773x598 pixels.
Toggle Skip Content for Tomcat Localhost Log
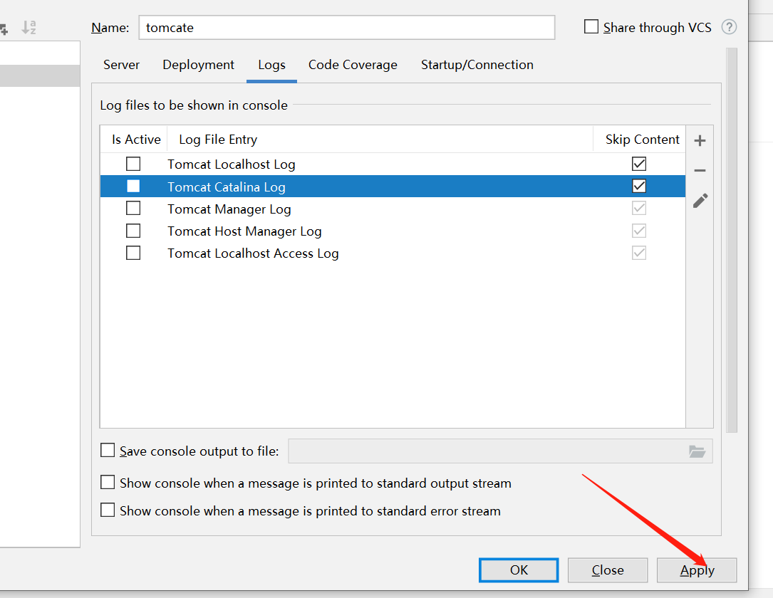click(x=639, y=164)
